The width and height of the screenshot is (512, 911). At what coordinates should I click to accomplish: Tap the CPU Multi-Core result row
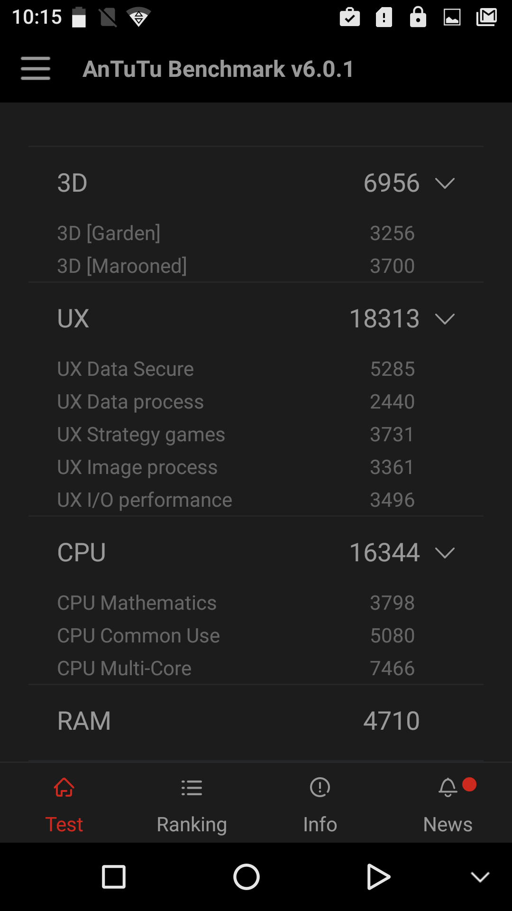tap(256, 669)
